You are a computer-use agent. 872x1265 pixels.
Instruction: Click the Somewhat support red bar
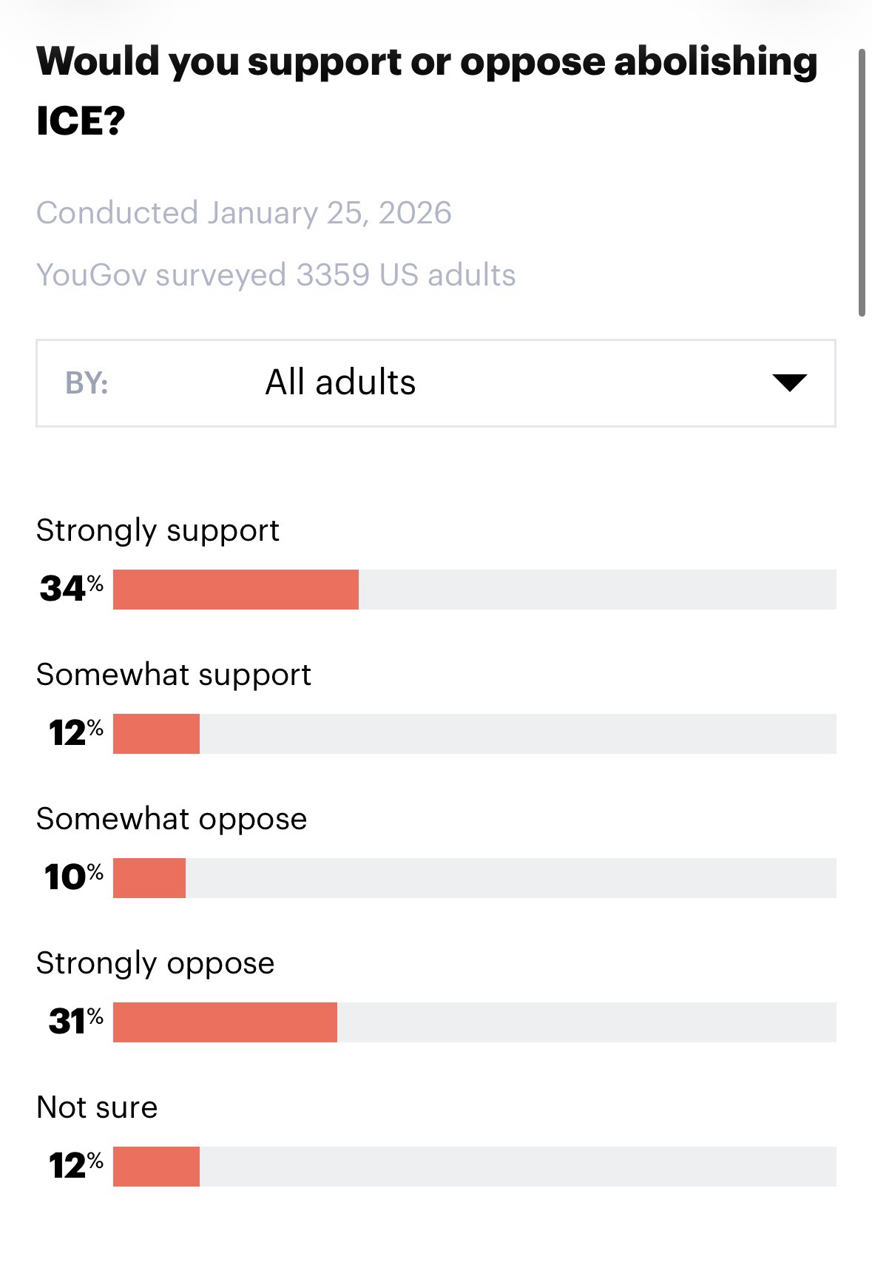[156, 734]
